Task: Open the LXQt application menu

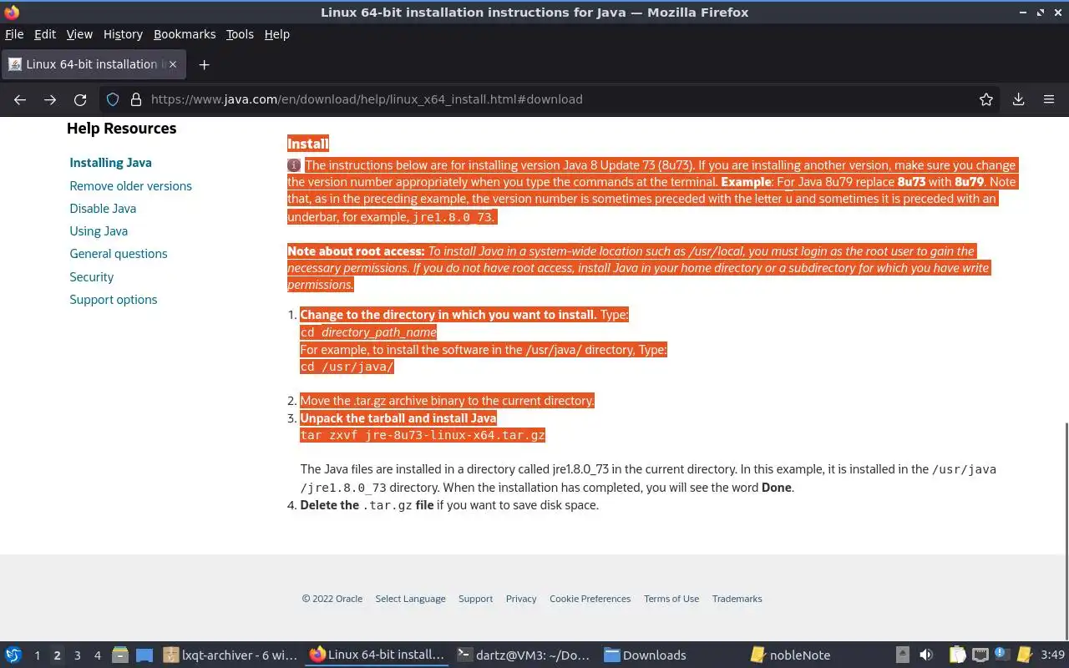Action: 13,655
